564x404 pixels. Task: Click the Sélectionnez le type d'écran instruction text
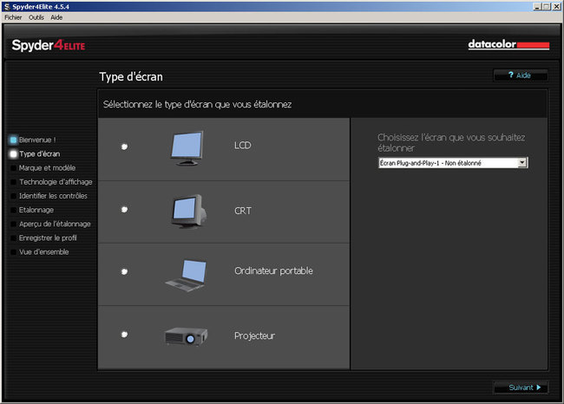coord(197,104)
